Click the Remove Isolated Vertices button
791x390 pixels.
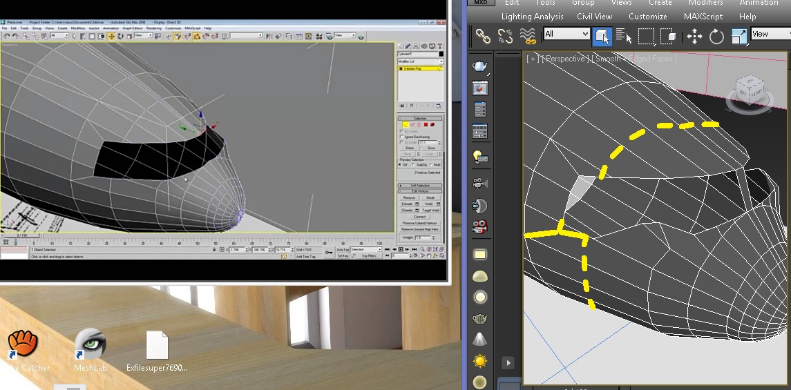pyautogui.click(x=420, y=223)
